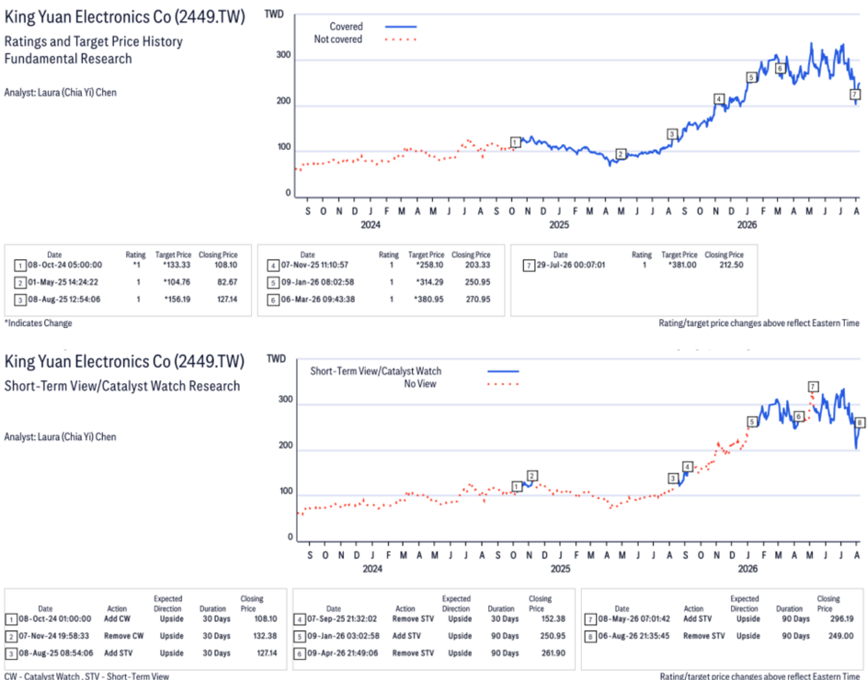867x680 pixels.
Task: Click closing price 203.33
Action: [478, 265]
